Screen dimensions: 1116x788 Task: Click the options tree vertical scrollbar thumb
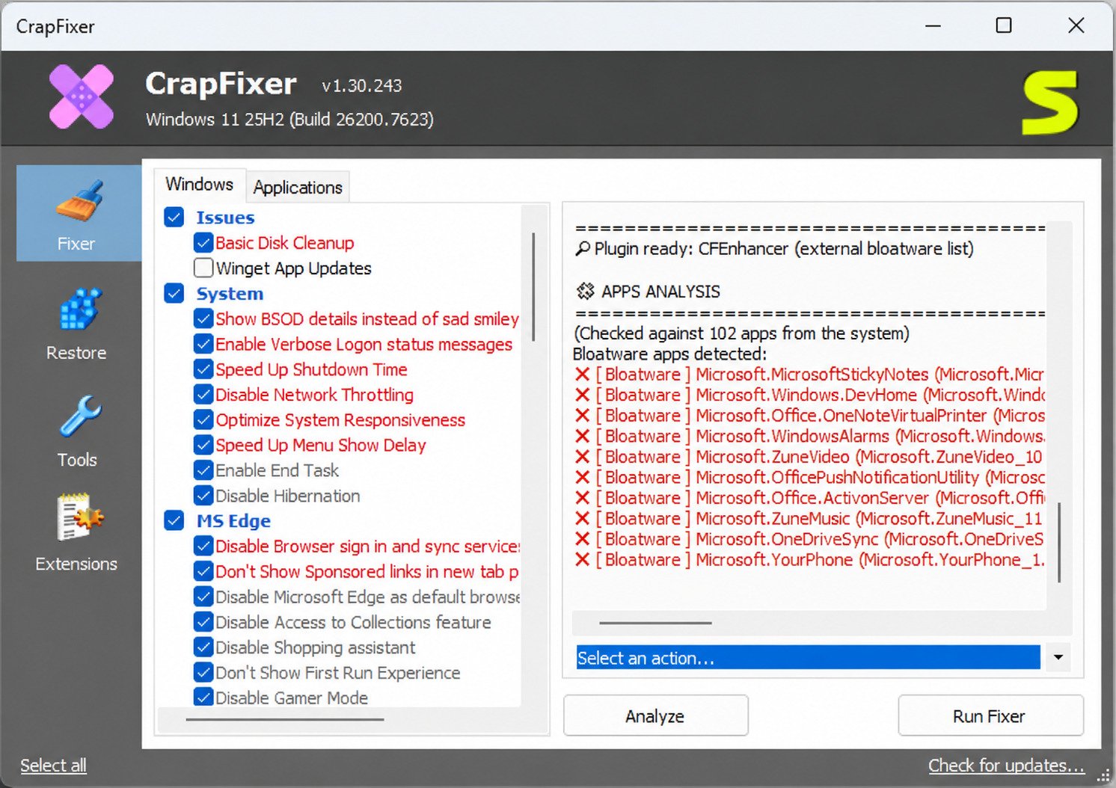pyautogui.click(x=533, y=287)
